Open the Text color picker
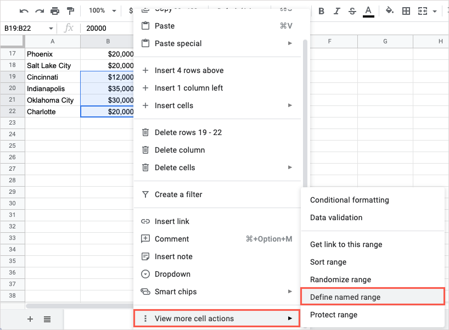This screenshot has width=449, height=330. (368, 11)
